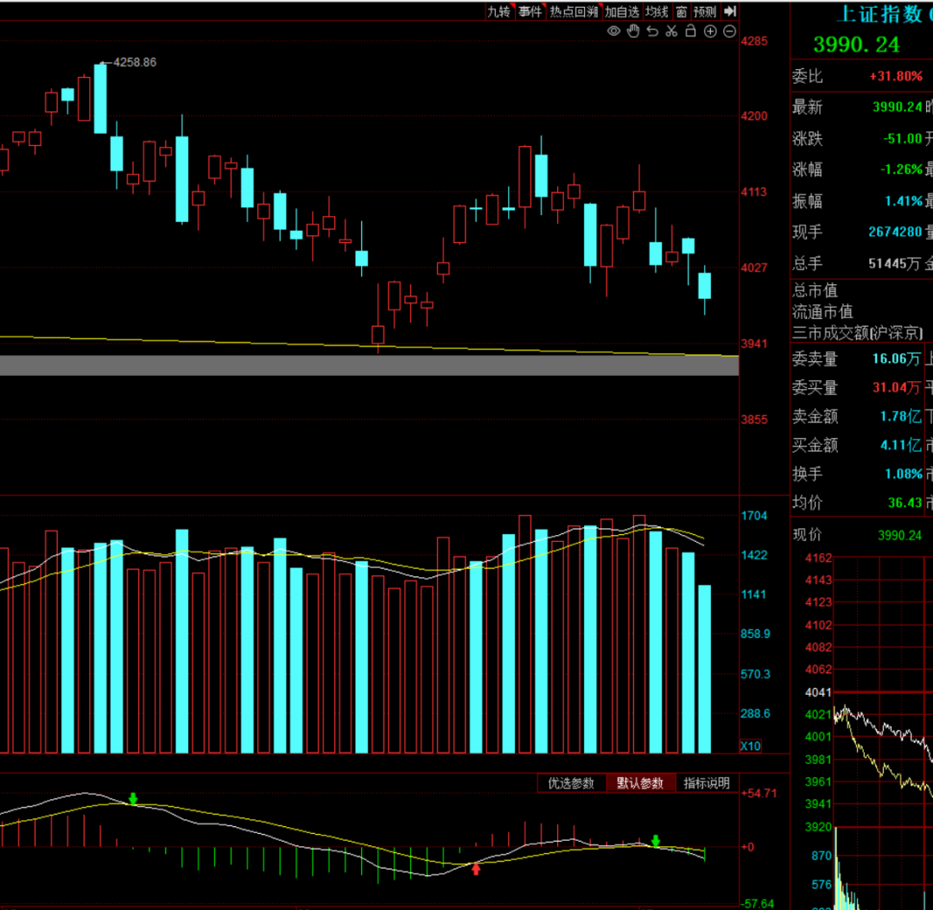Image resolution: width=933 pixels, height=910 pixels.
Task: Open the 指标说明 indicator description tab
Action: (707, 783)
